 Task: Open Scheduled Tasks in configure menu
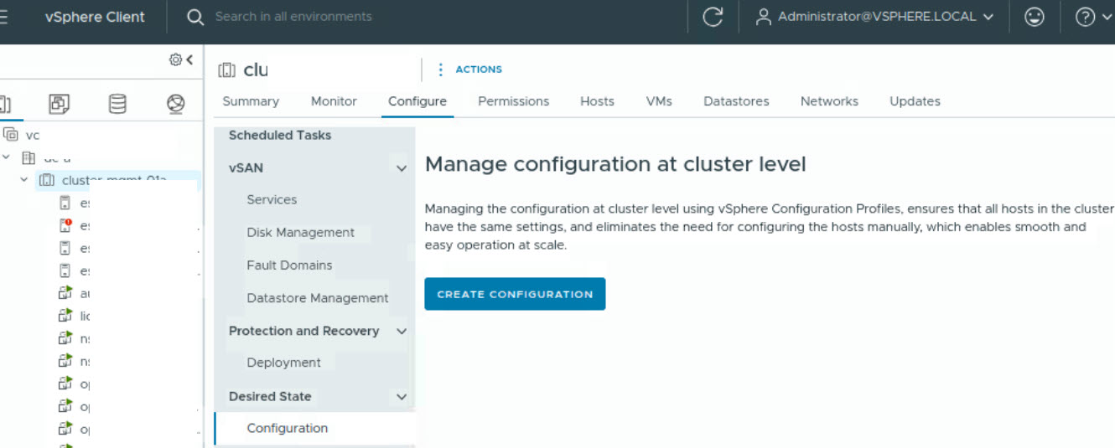[280, 135]
